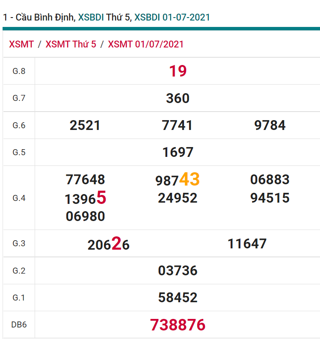Select the G.3 number 20626

108,245
